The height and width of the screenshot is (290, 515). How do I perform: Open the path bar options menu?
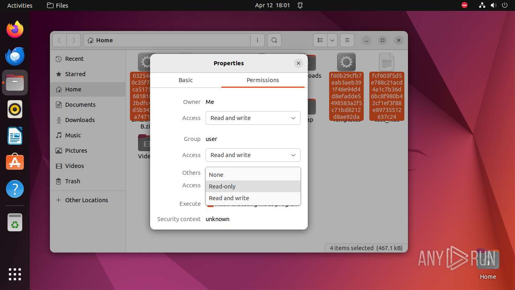coord(257,40)
